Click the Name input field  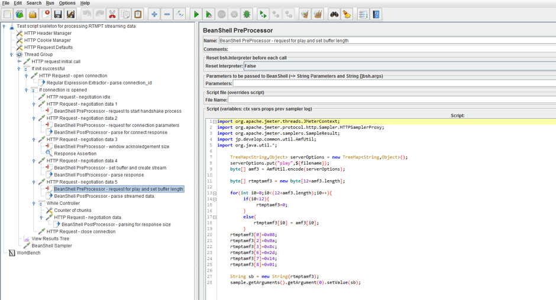(x=387, y=41)
